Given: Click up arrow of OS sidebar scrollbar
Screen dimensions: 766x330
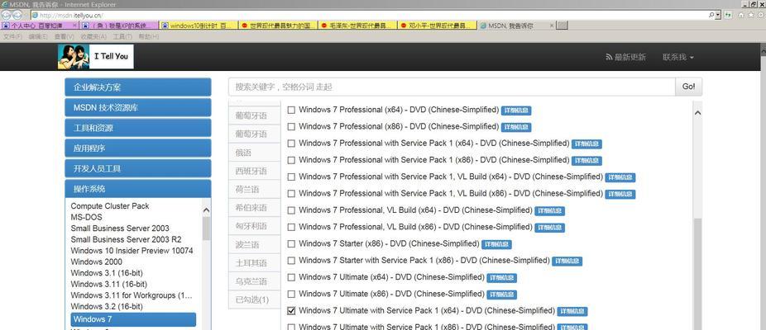Looking at the screenshot, I should click(206, 210).
